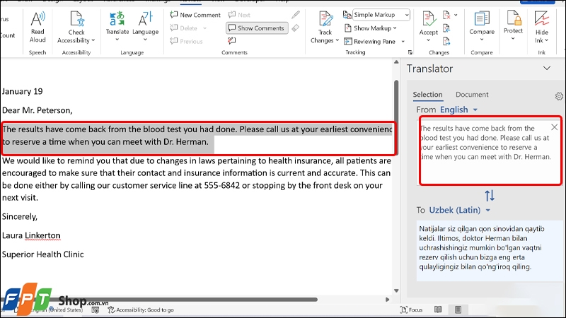Change the From language English dropdown
566x318 pixels.
coord(458,110)
